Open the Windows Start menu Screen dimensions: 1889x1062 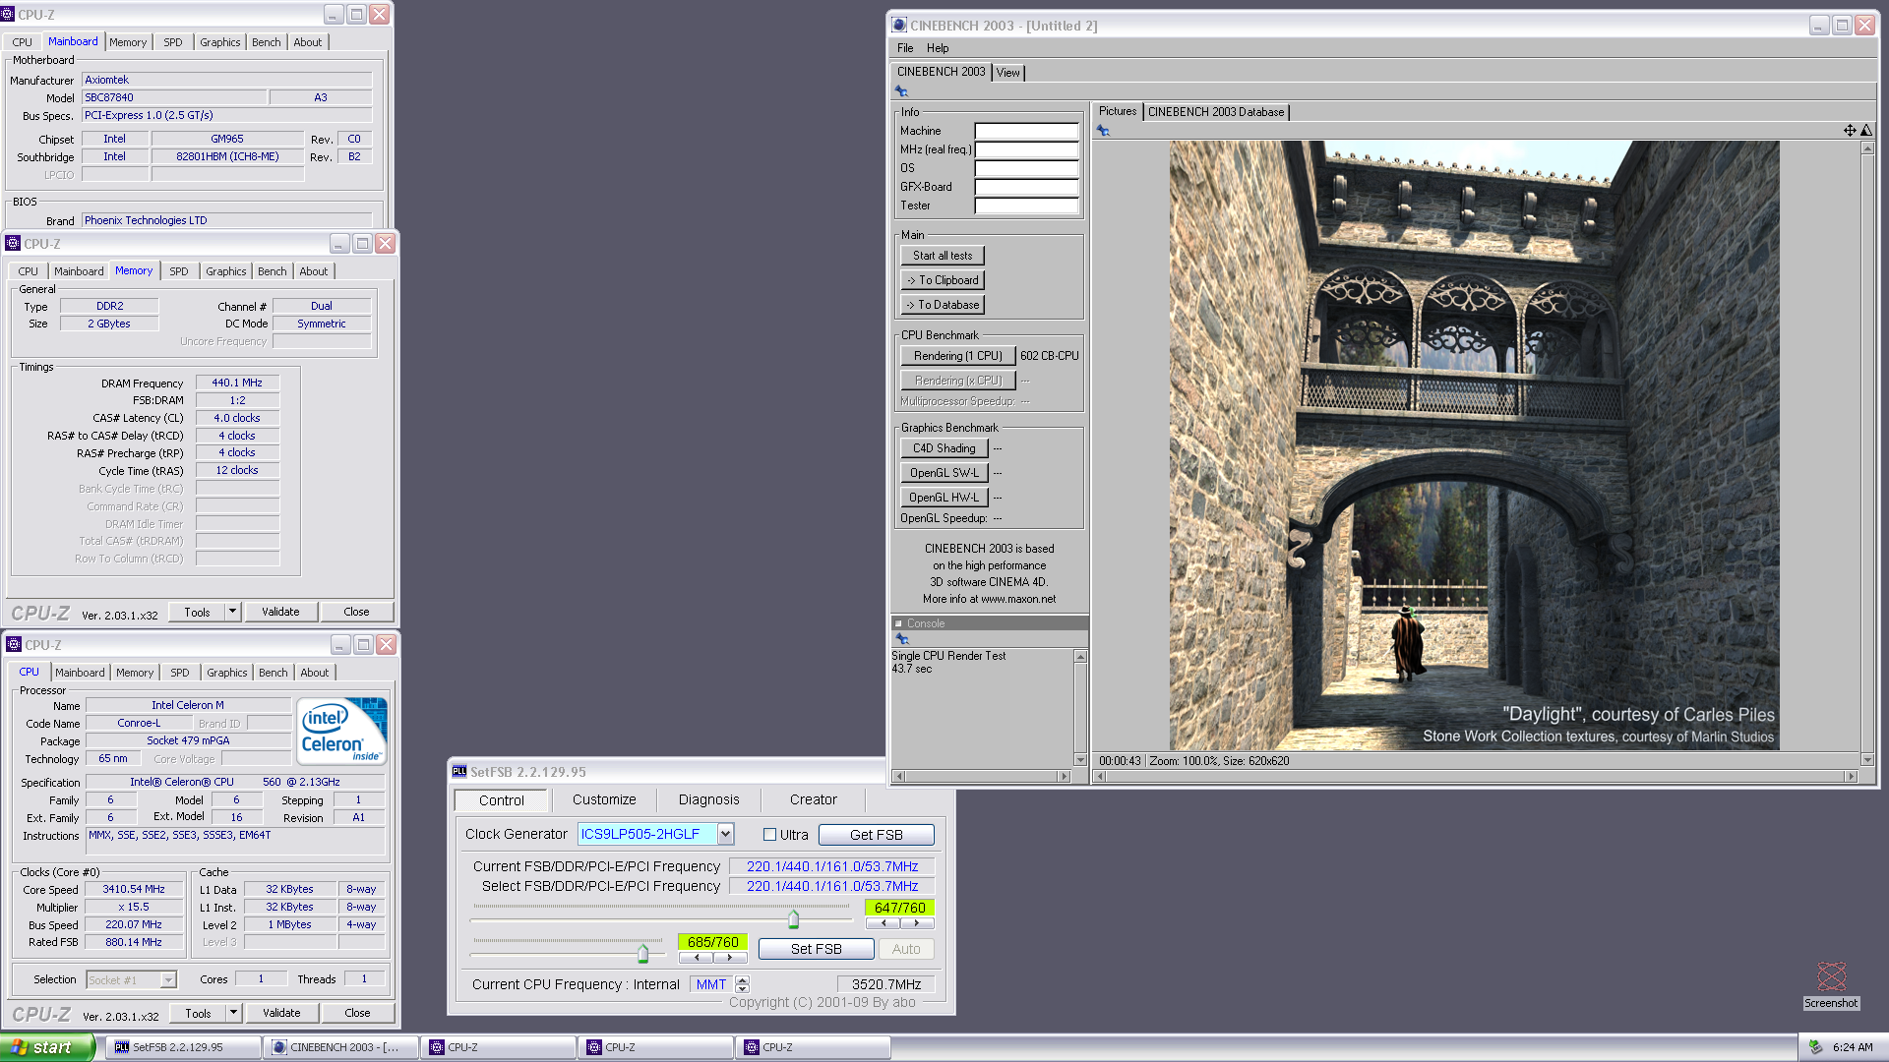tap(46, 1047)
